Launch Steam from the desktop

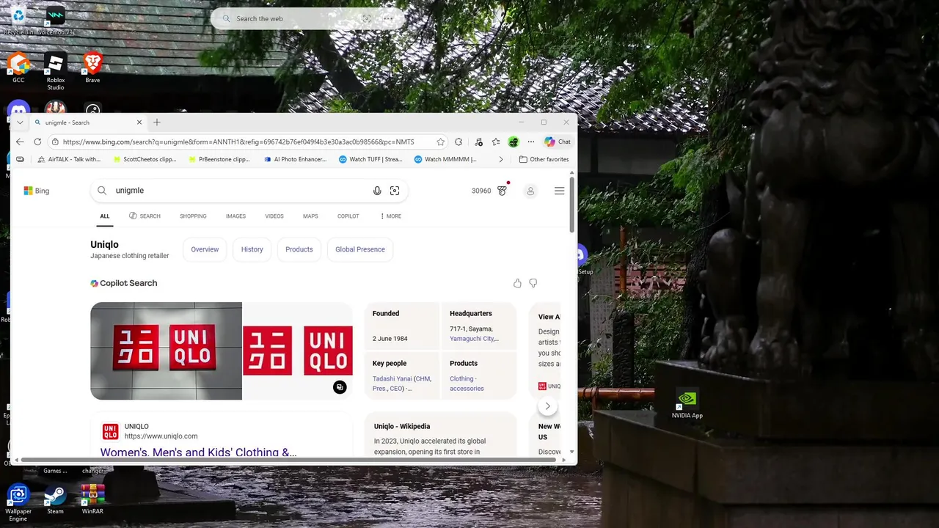pyautogui.click(x=55, y=499)
